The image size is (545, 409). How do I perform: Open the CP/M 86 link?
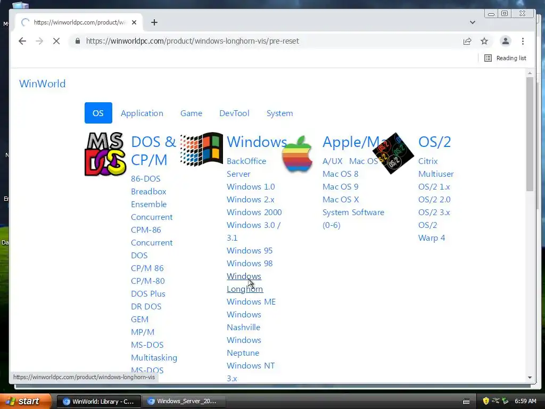point(147,268)
